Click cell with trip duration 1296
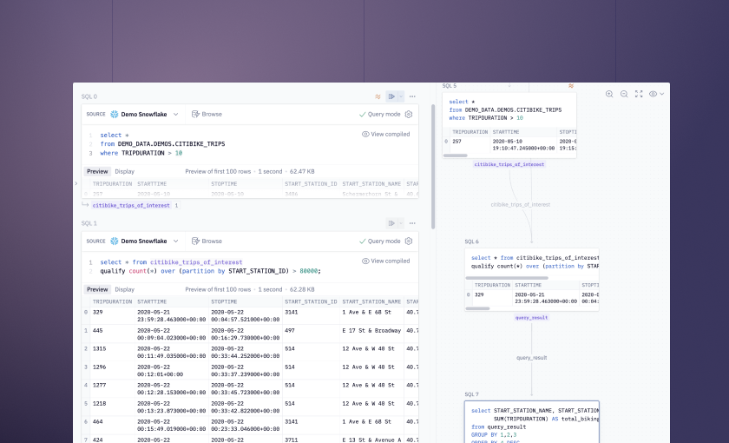The width and height of the screenshot is (729, 443). [113, 370]
